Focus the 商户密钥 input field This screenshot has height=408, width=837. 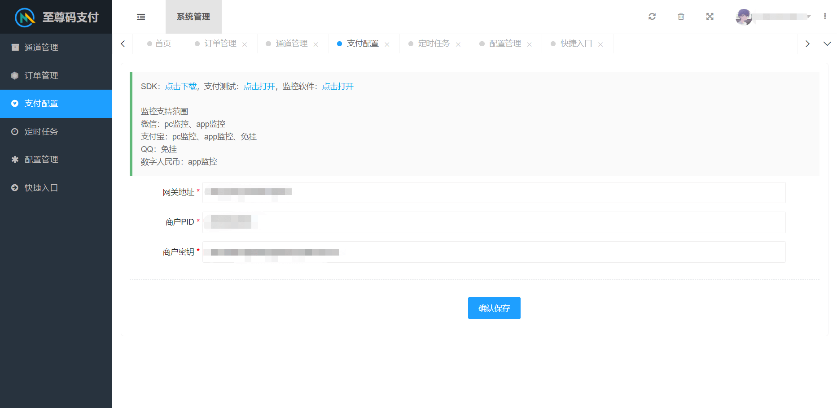point(494,252)
